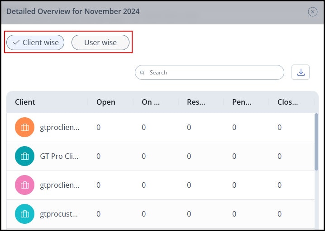Click the pink briefcase client avatar
Viewport: 325px width, 231px height.
[24, 185]
